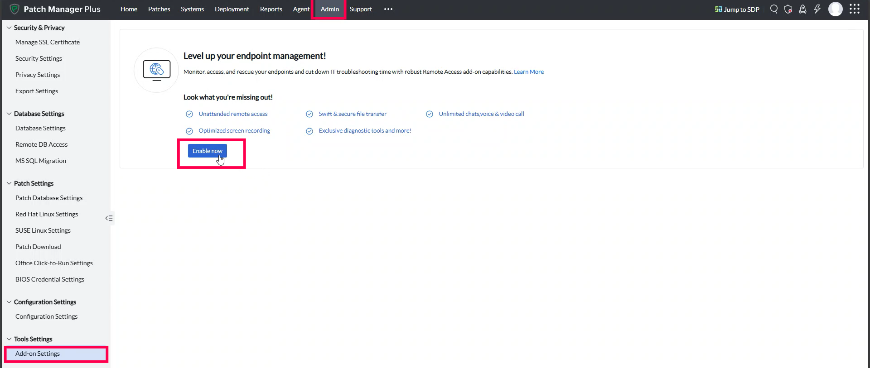This screenshot has width=870, height=368.
Task: Collapse the Database Settings section
Action: tap(9, 114)
